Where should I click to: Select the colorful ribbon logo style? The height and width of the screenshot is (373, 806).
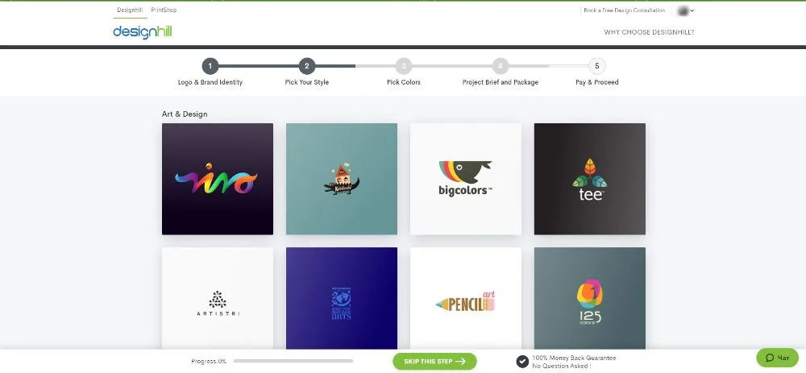coord(218,179)
